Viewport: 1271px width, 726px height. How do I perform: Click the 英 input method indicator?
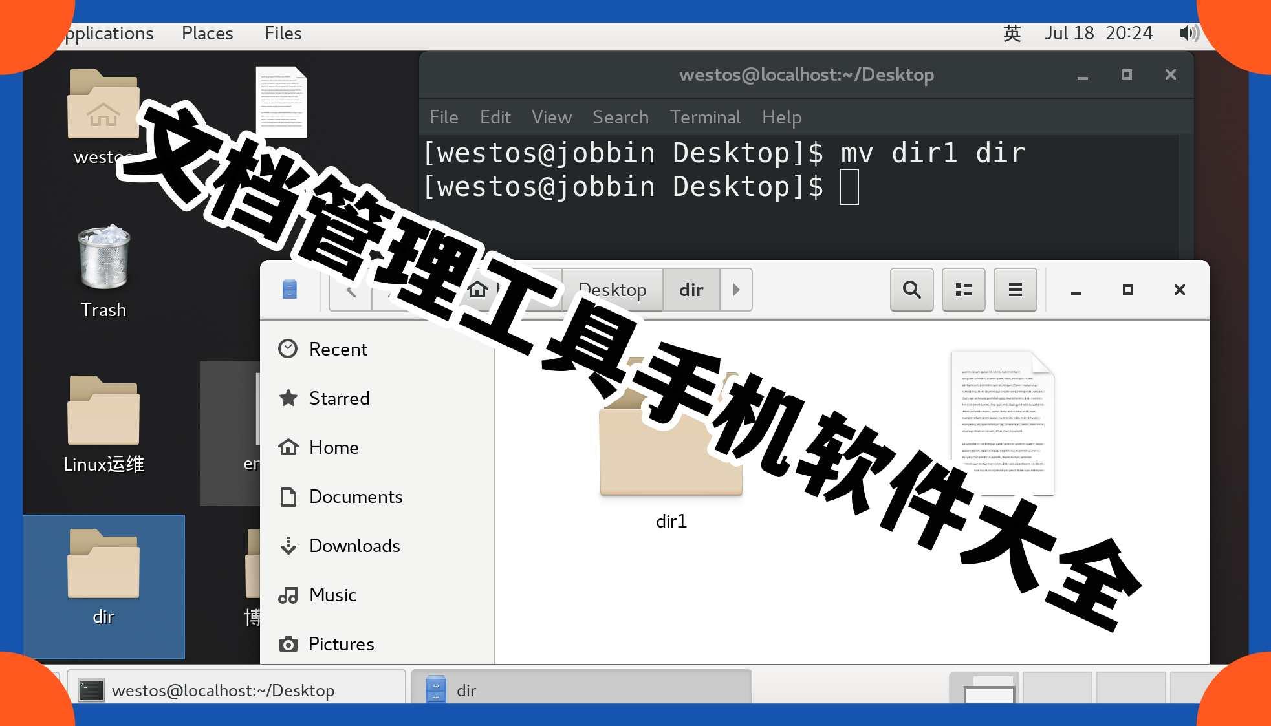click(1013, 33)
